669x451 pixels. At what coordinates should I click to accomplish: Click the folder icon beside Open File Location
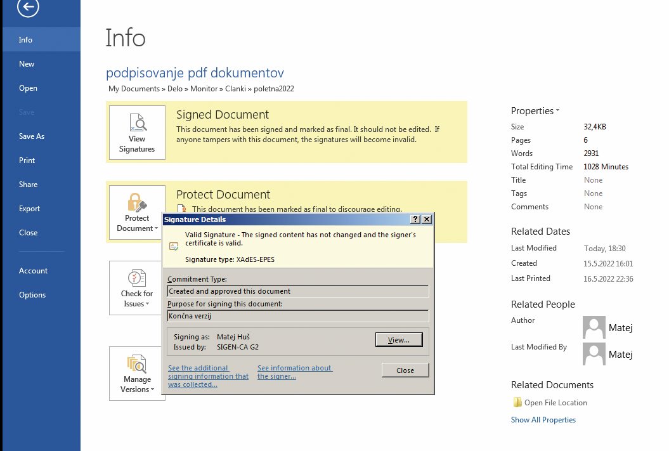pyautogui.click(x=517, y=402)
